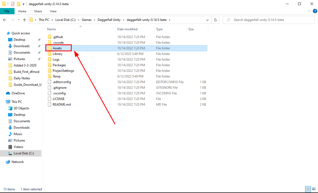The image size is (318, 193).
Task: Click README.md file name
Action: pos(62,105)
